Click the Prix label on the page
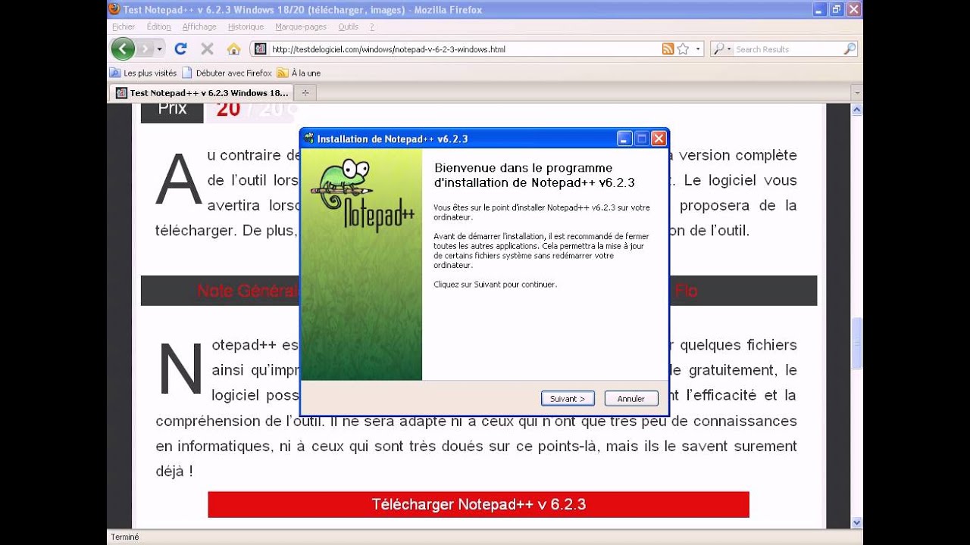Viewport: 970px width, 545px height. 172,109
